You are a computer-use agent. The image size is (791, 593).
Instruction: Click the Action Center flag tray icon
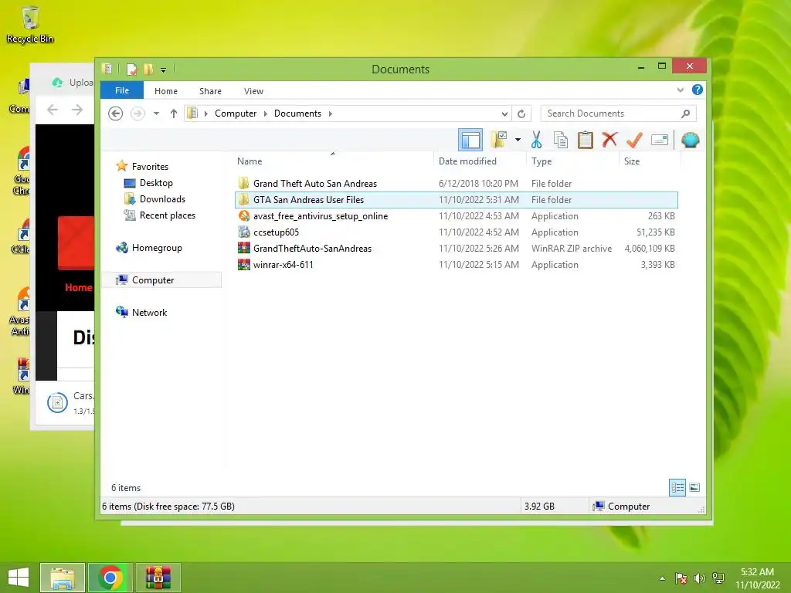[x=681, y=578]
